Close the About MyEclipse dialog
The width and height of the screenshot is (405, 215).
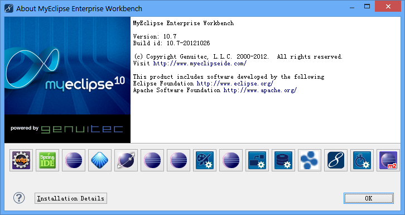pos(388,6)
